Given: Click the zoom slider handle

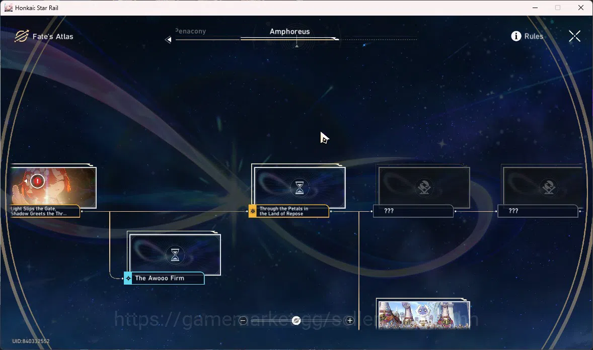Looking at the screenshot, I should [x=296, y=320].
